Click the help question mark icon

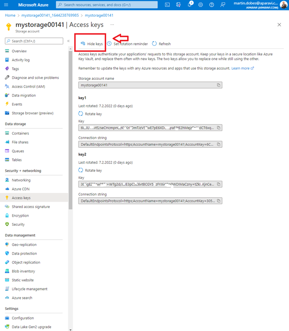[x=211, y=5]
